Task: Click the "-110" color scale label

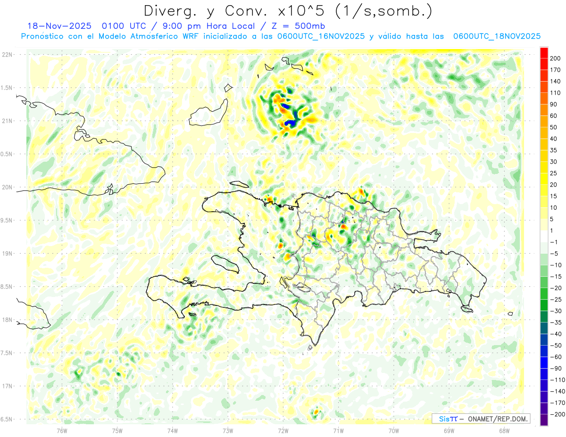Action: pos(557,379)
